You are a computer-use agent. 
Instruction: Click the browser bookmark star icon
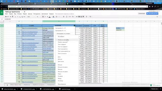[x=147, y=7]
